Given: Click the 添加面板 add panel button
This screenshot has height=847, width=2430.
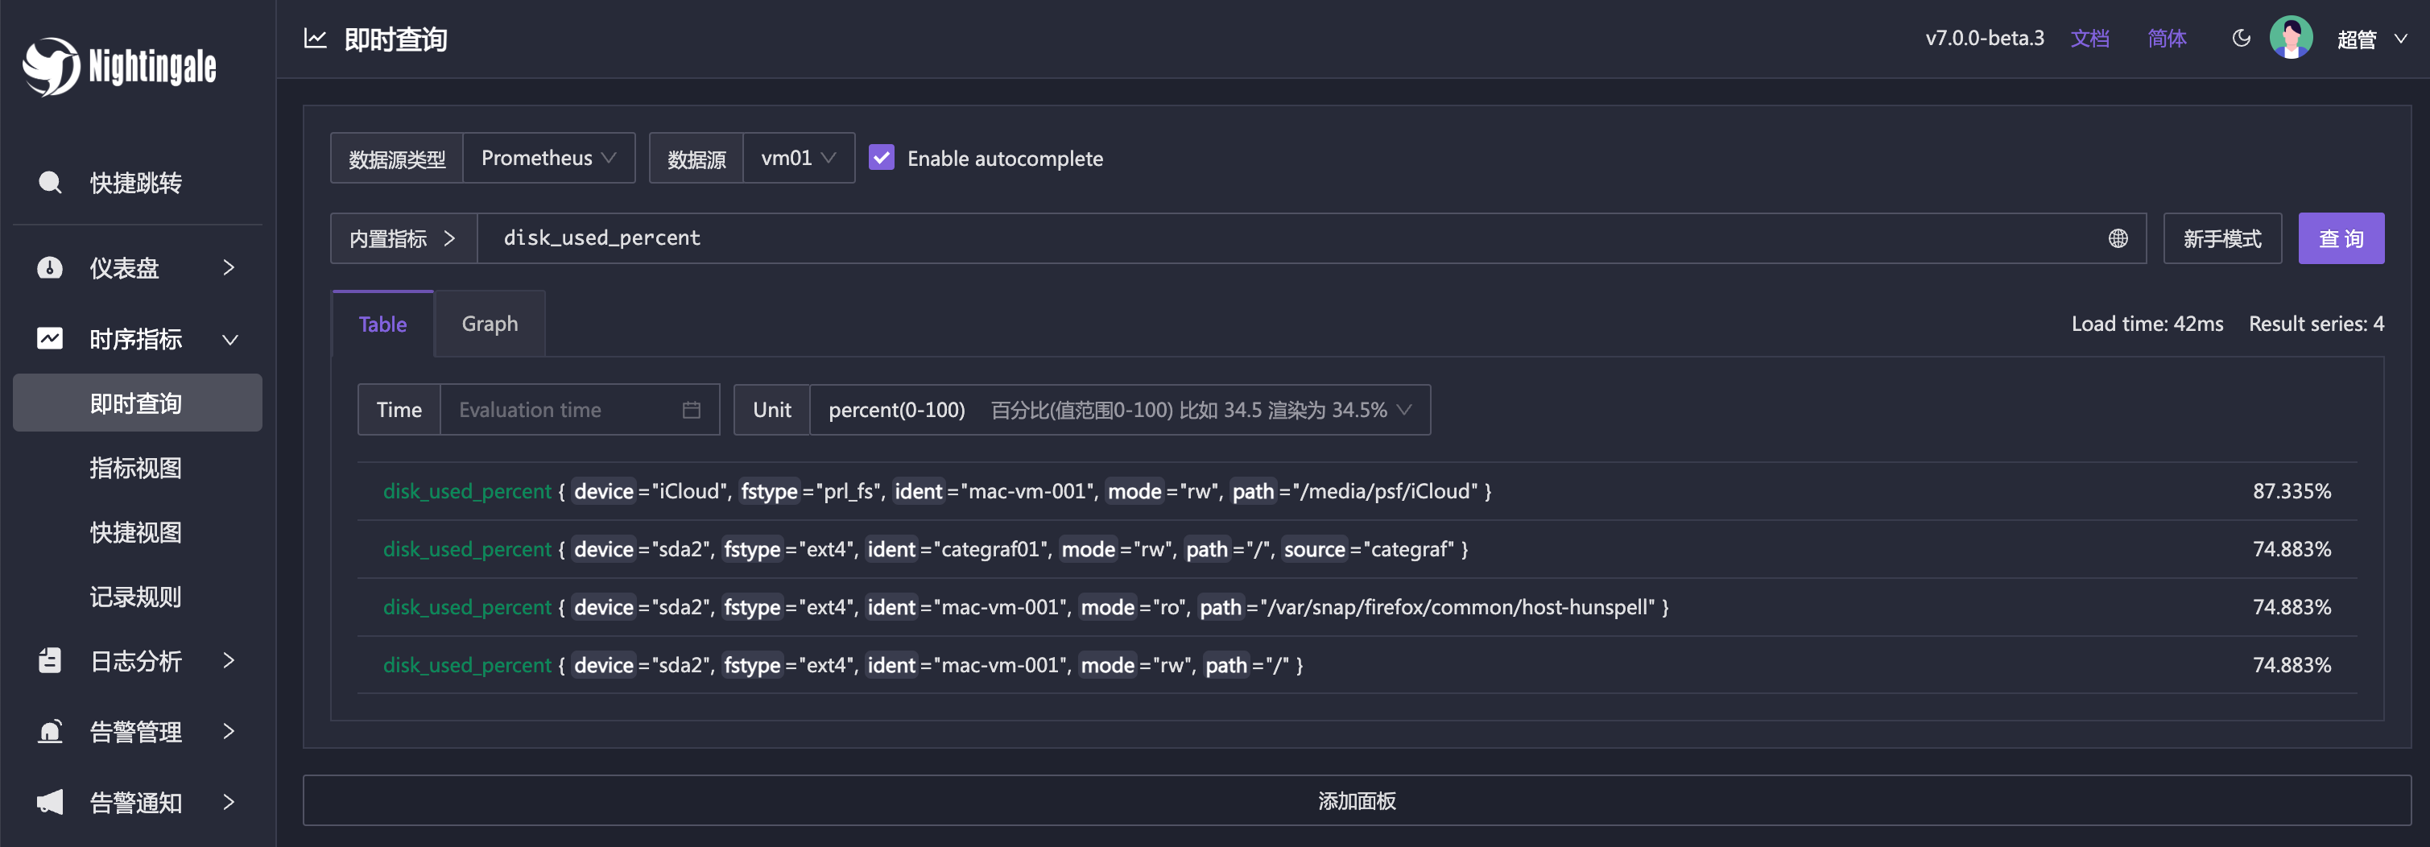Looking at the screenshot, I should coord(1356,801).
